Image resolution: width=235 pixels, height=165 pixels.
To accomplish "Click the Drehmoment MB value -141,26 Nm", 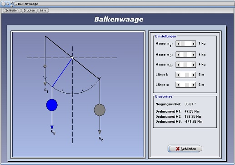I will (x=194, y=122).
